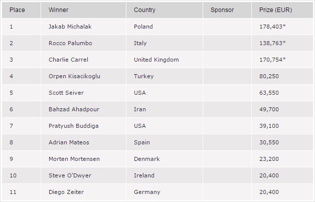Screen dimensions: 315x202
Task: Click the United Kingdom country cell
Action: (x=156, y=60)
